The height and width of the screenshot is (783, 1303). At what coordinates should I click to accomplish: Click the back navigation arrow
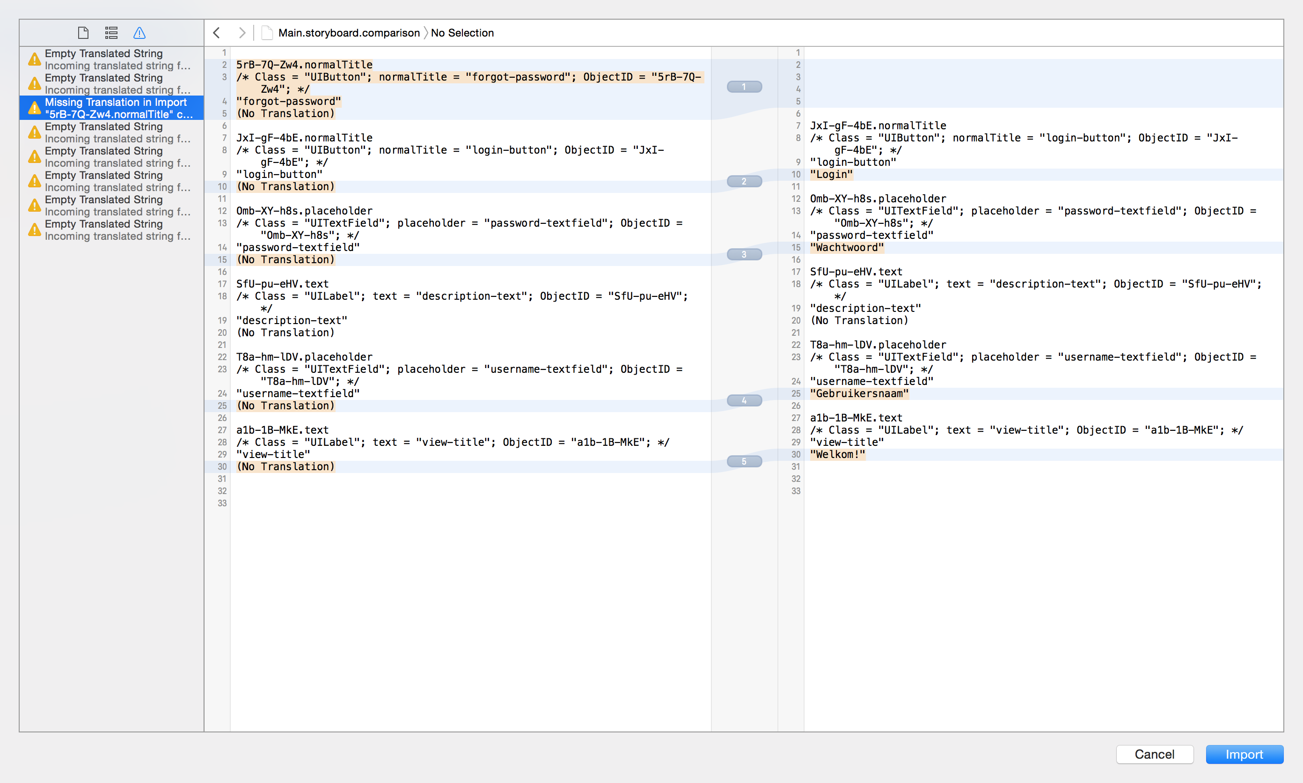pos(216,34)
